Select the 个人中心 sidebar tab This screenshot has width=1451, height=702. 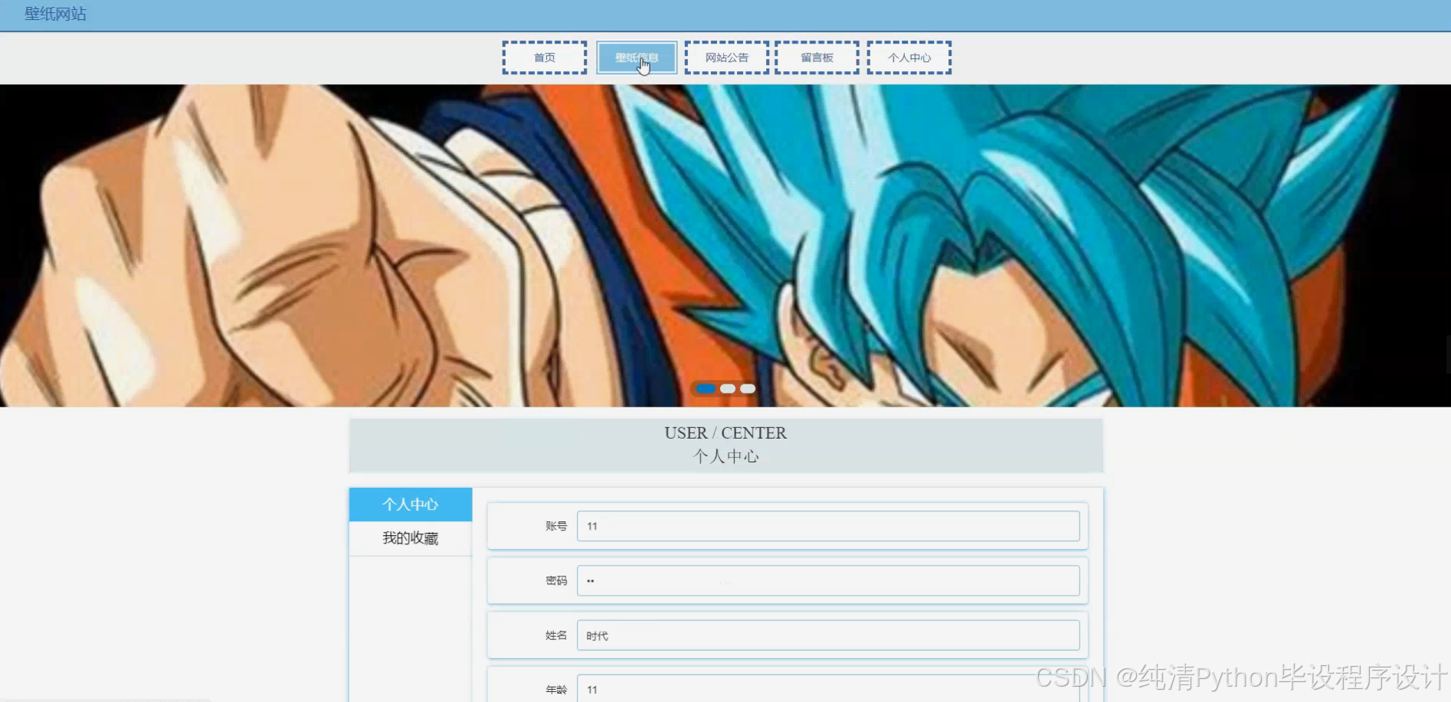click(x=411, y=504)
